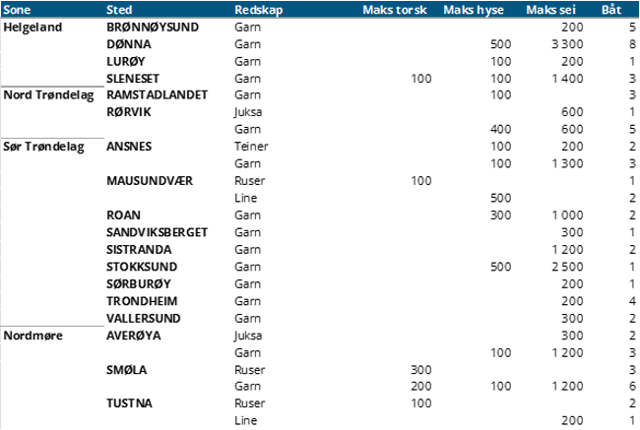
Task: Select the RØRVIK place cell
Action: pos(129,112)
